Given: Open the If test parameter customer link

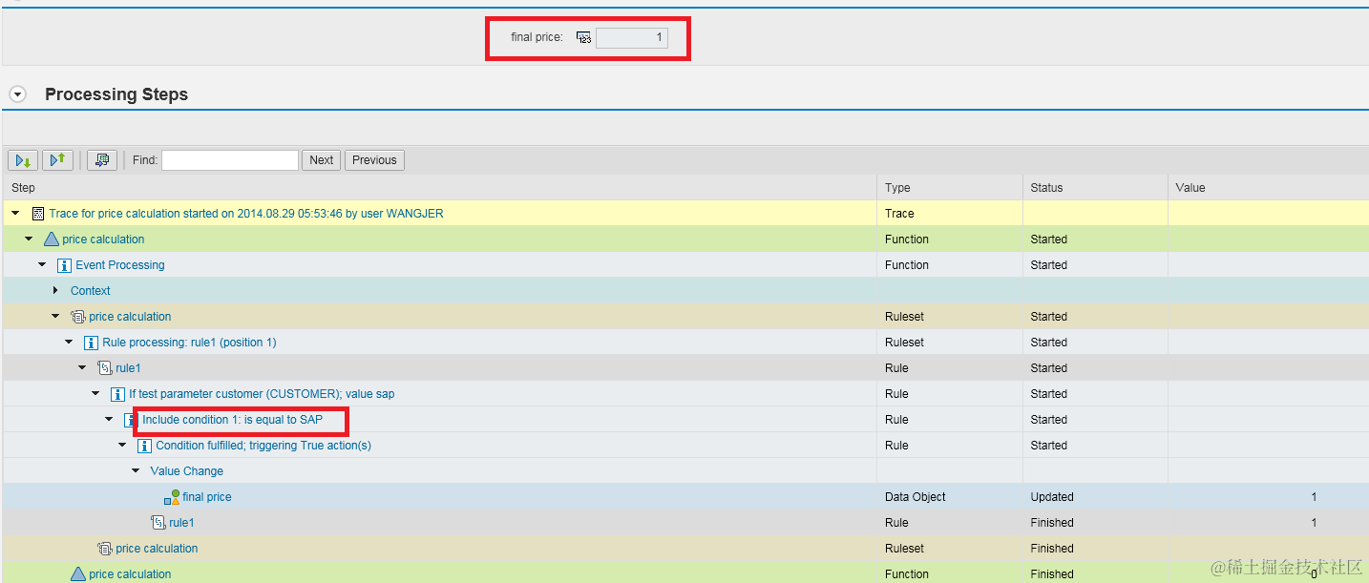Looking at the screenshot, I should (262, 394).
